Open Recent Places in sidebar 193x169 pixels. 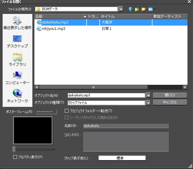point(17,23)
